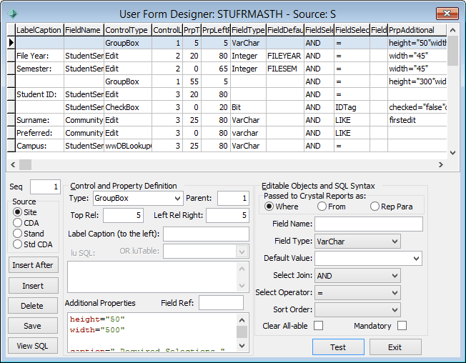Viewport: 466px width, 363px height.
Task: Click the Exit button
Action: (395, 347)
